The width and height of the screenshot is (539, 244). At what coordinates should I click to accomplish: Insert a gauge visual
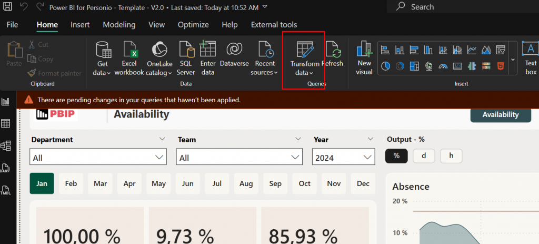click(443, 66)
